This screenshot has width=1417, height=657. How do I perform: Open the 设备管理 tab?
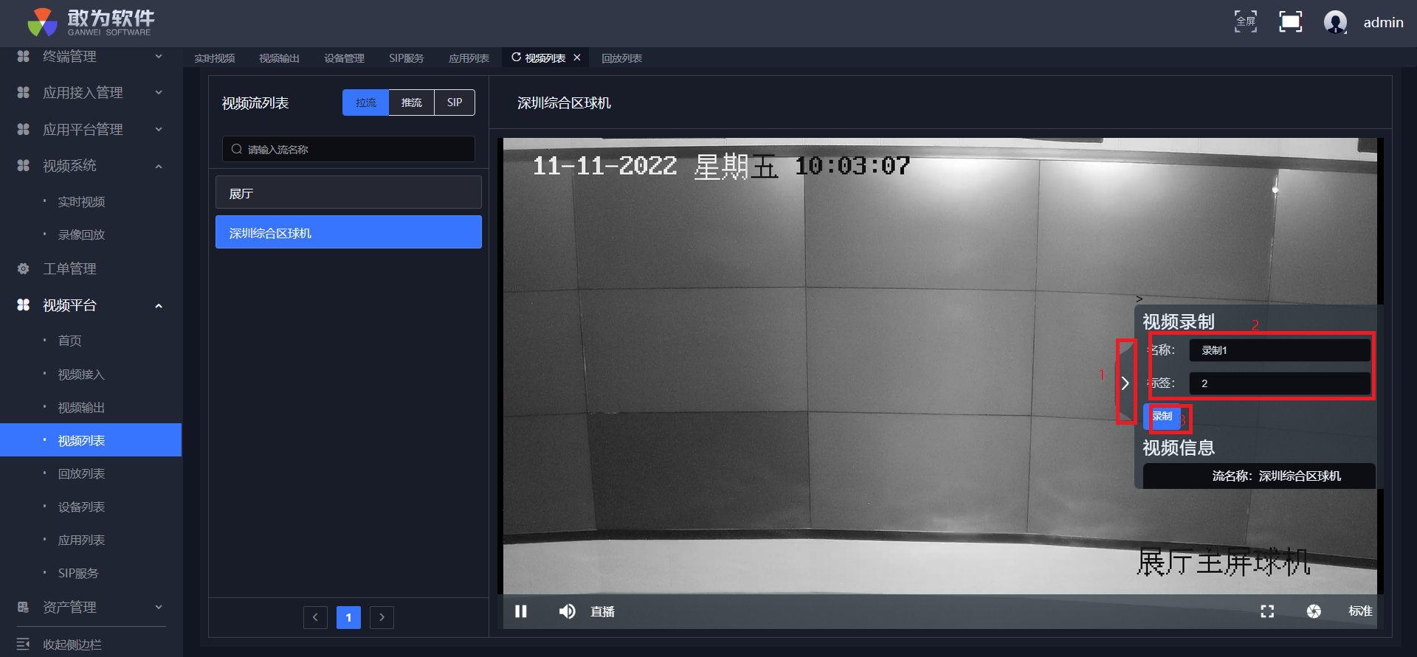pyautogui.click(x=344, y=58)
